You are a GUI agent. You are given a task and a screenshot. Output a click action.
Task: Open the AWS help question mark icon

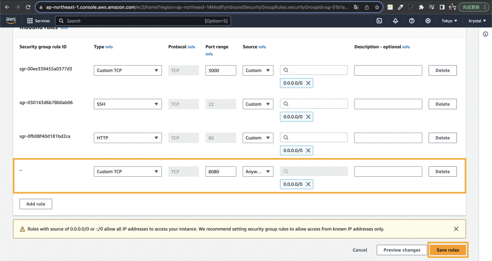coord(412,21)
